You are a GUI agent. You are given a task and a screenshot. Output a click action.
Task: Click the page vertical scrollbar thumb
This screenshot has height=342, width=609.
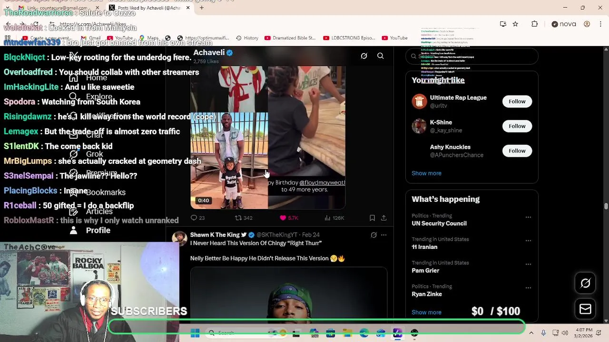click(x=606, y=206)
